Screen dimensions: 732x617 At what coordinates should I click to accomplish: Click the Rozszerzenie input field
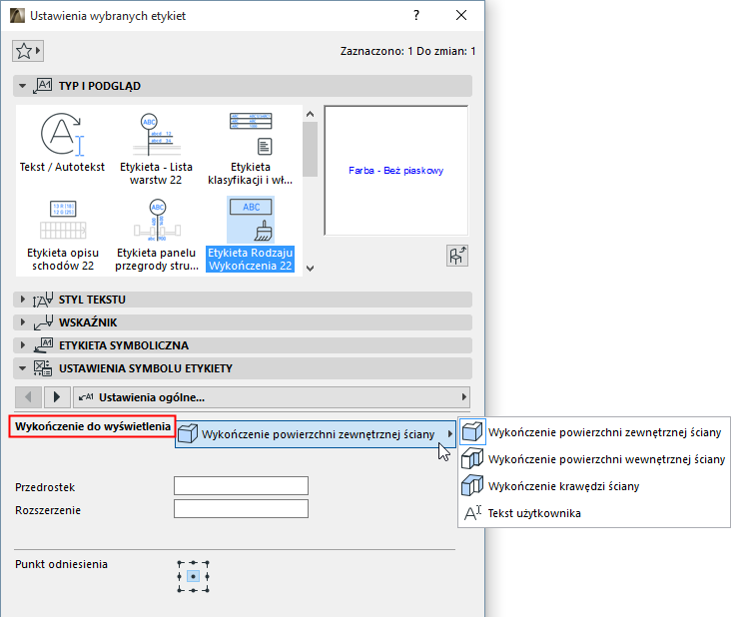241,509
